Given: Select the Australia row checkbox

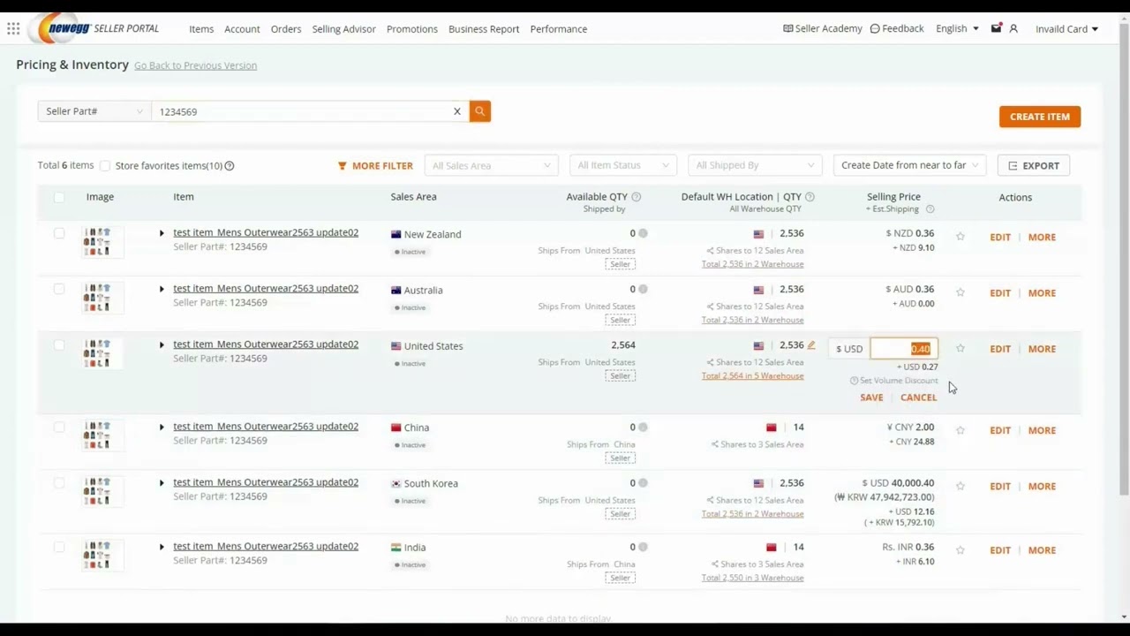Looking at the screenshot, I should (59, 289).
